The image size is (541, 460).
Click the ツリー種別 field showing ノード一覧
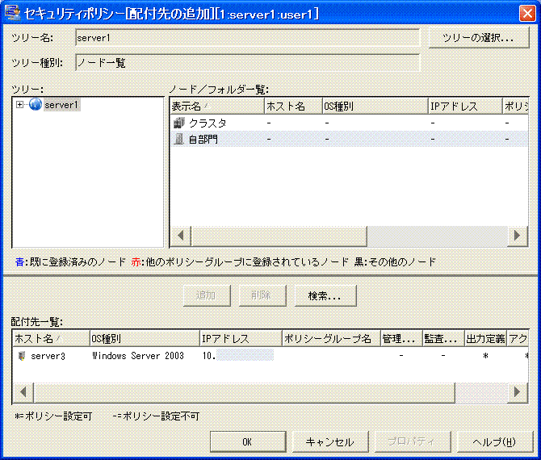[x=247, y=63]
